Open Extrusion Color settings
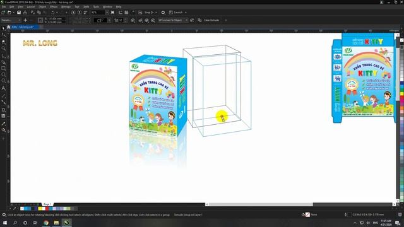The image size is (404, 227). 140,20
